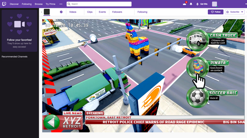Open the user profile avatar menu
The height and width of the screenshot is (138, 247).
[214, 4]
